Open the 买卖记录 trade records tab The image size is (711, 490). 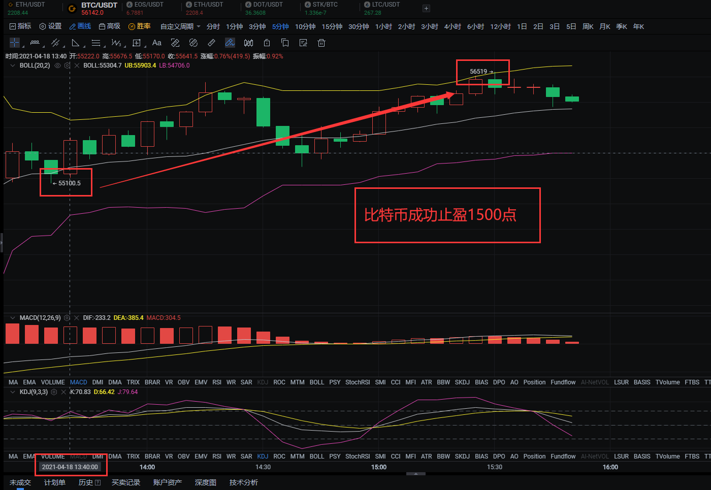coord(126,482)
